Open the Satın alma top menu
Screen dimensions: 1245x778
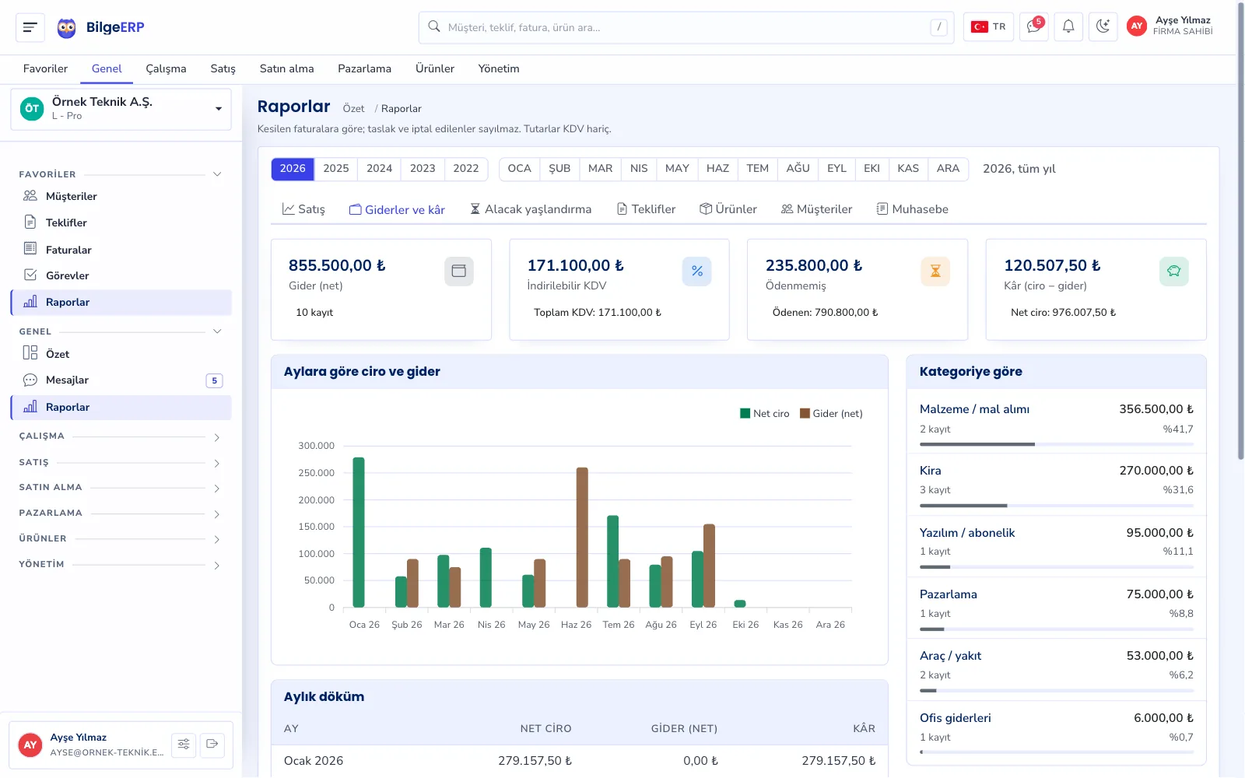click(286, 68)
